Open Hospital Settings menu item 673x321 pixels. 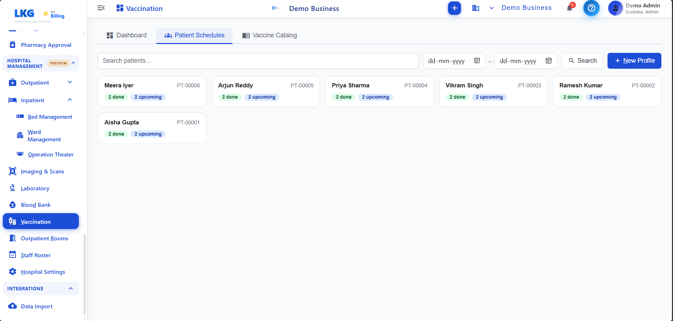tap(43, 272)
